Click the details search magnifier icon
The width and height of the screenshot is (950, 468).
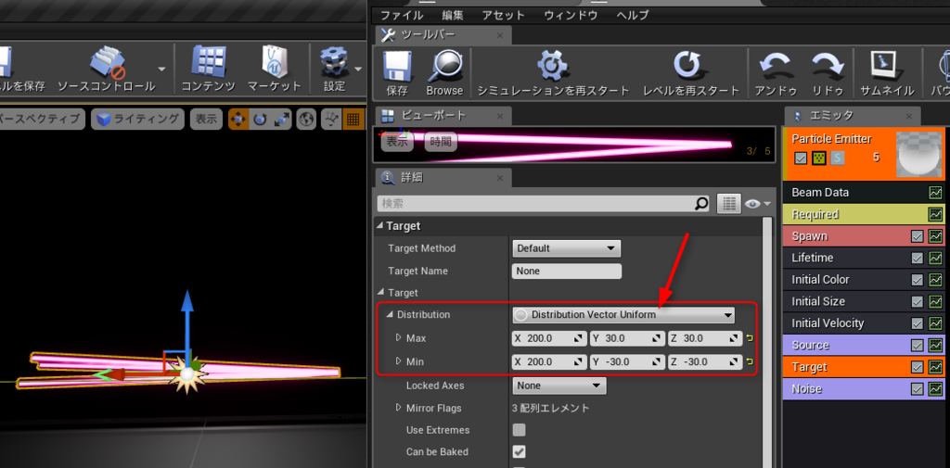(x=701, y=204)
